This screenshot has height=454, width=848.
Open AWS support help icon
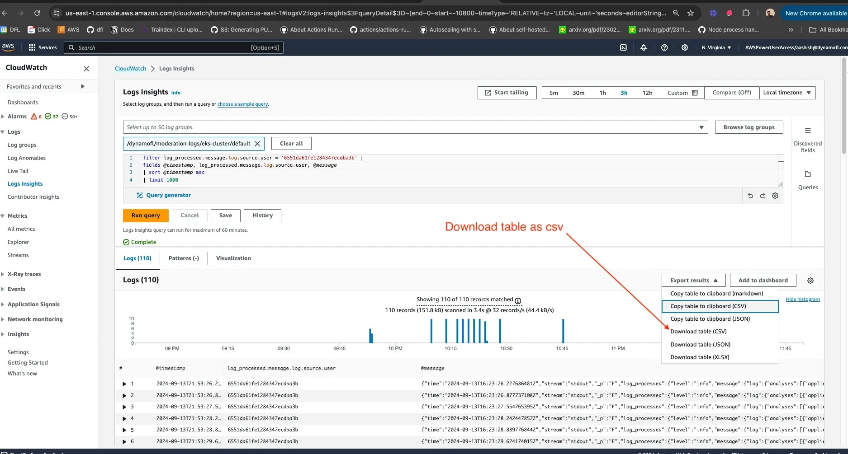coord(664,47)
